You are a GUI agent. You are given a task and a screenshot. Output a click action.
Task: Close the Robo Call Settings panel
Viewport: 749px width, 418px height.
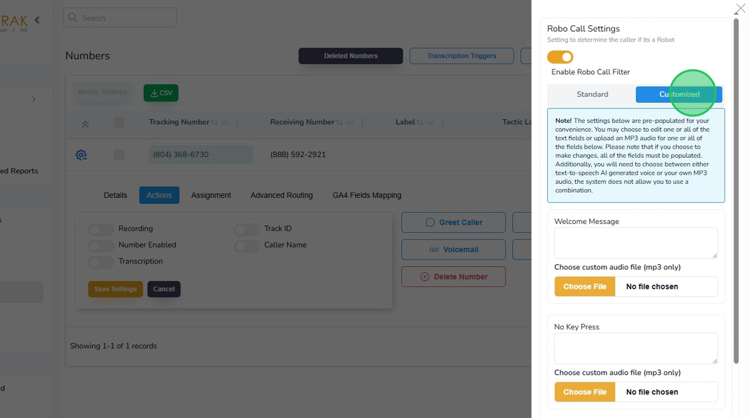(x=740, y=9)
